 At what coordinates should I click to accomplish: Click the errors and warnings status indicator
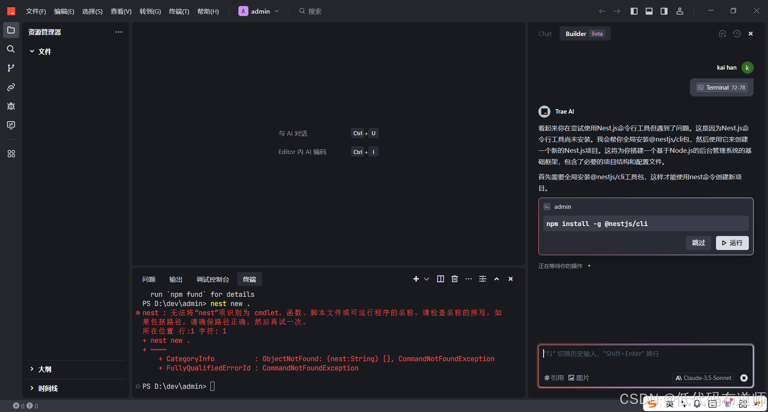(x=26, y=406)
